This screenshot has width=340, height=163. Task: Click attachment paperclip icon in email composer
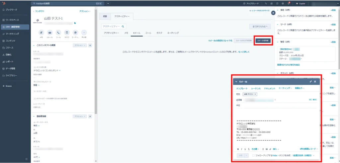[270, 149]
